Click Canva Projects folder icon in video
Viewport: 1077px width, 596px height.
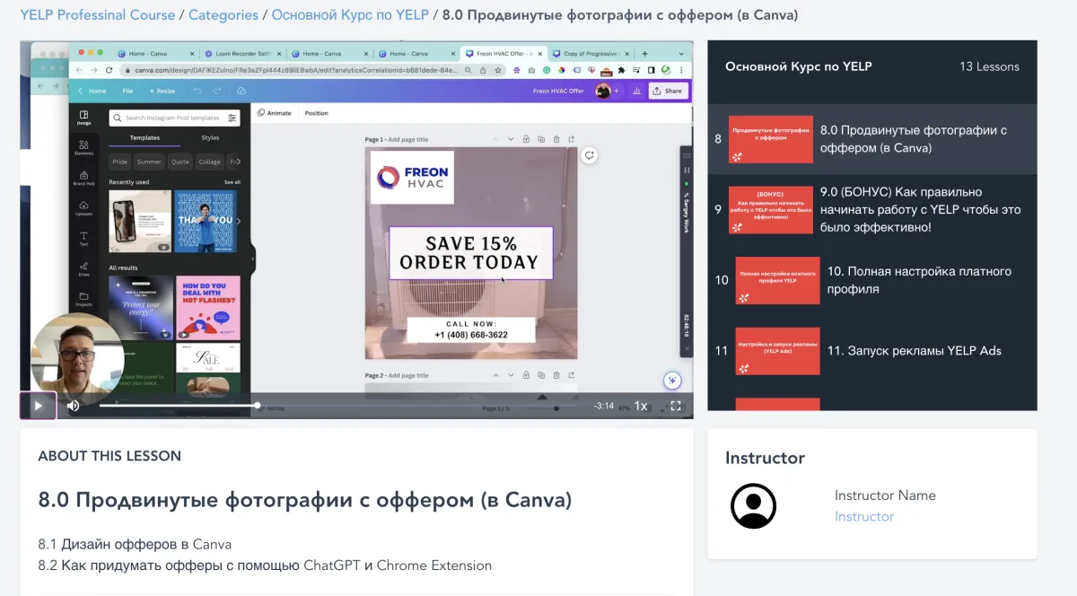(83, 299)
